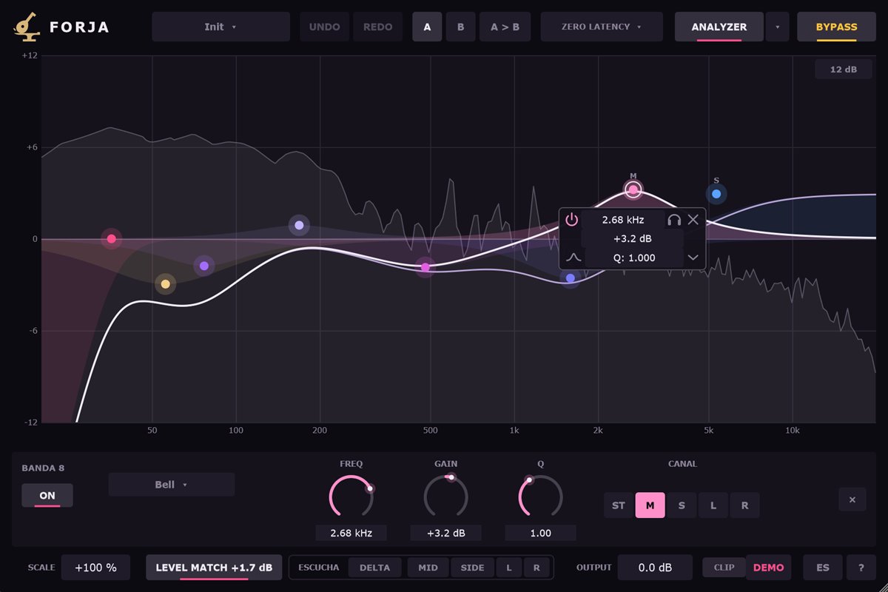Click the 12 dB range selector
This screenshot has height=592, width=888.
click(844, 69)
